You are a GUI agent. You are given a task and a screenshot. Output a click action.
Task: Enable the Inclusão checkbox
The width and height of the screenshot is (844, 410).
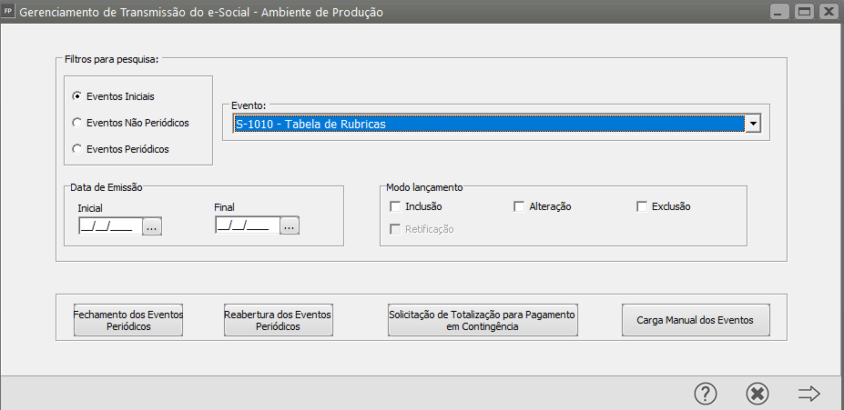396,206
